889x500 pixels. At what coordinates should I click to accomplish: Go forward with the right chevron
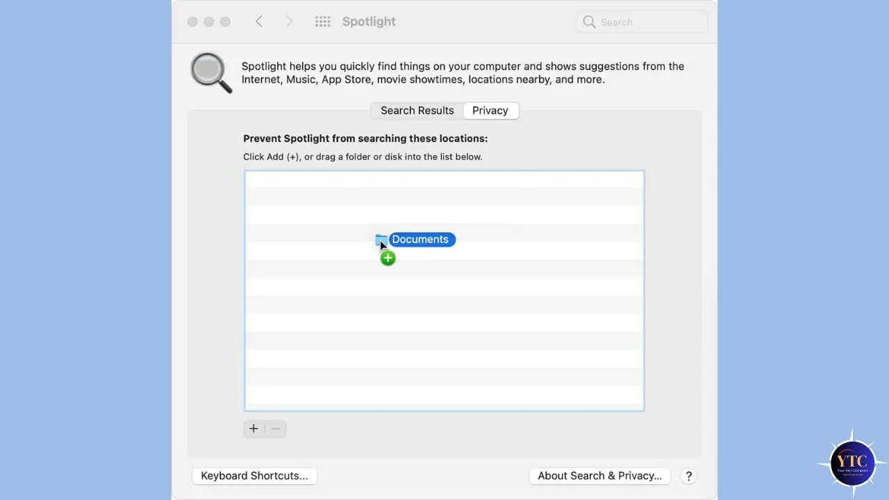289,22
